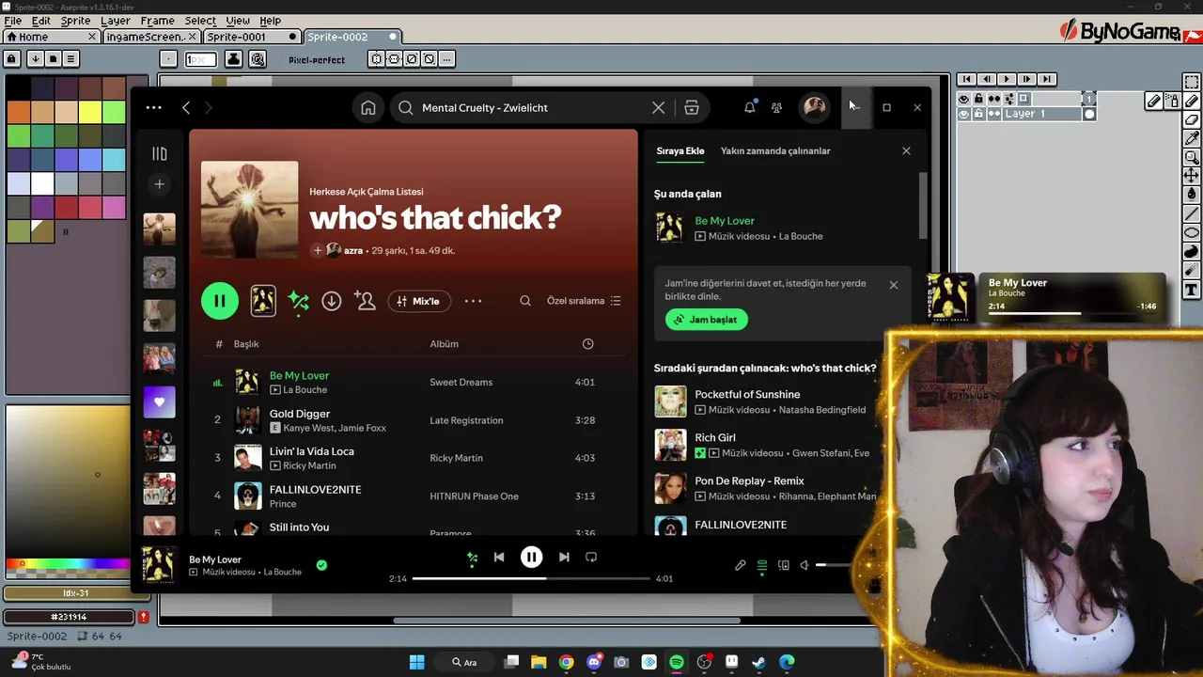Mute Spotify with the speaker icon
This screenshot has width=1203, height=677.
(804, 565)
